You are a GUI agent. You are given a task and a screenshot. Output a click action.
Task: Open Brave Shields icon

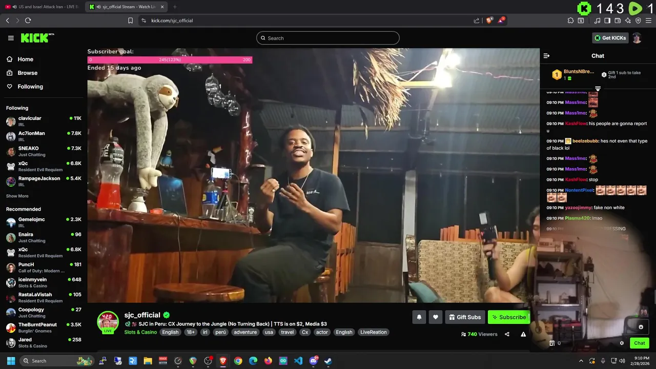pos(489,20)
